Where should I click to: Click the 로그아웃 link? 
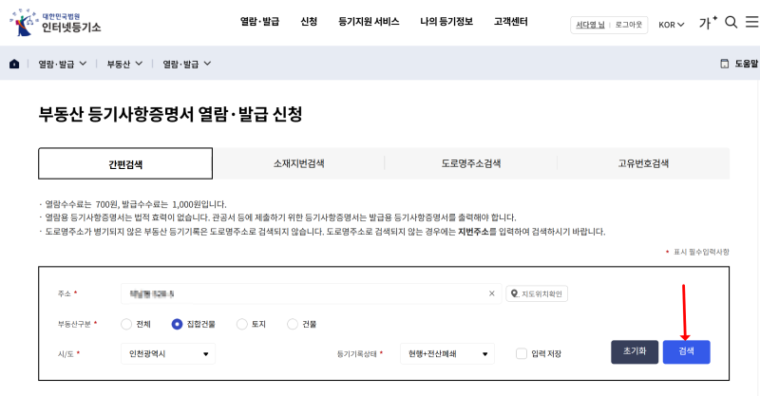629,25
